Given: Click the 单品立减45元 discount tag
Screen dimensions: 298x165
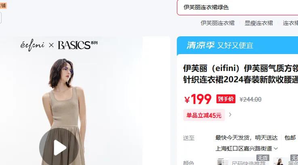Looking at the screenshot, I should (204, 115).
